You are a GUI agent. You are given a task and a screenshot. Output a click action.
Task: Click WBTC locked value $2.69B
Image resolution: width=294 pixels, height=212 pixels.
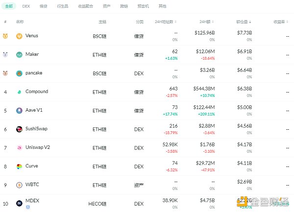(x=245, y=182)
